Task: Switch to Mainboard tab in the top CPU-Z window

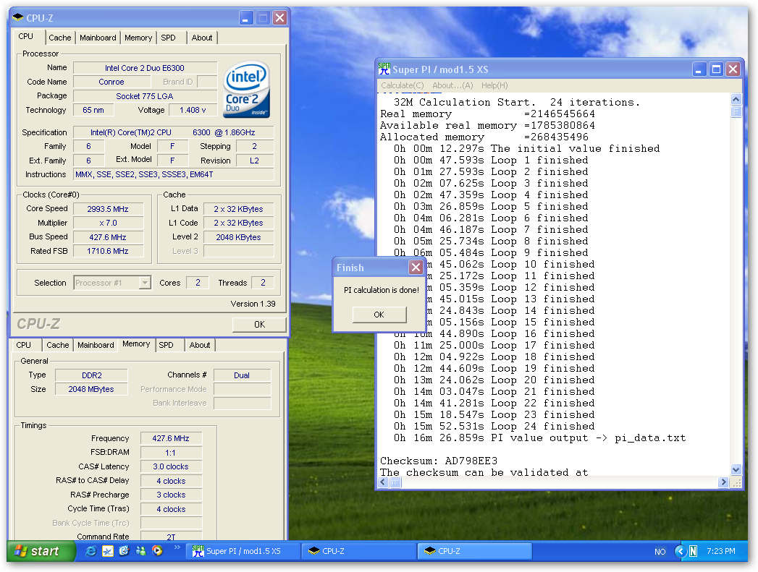Action: pyautogui.click(x=98, y=38)
